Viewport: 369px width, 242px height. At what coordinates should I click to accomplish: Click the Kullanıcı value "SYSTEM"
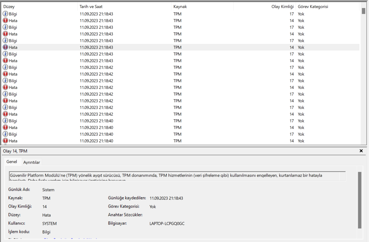pos(49,224)
